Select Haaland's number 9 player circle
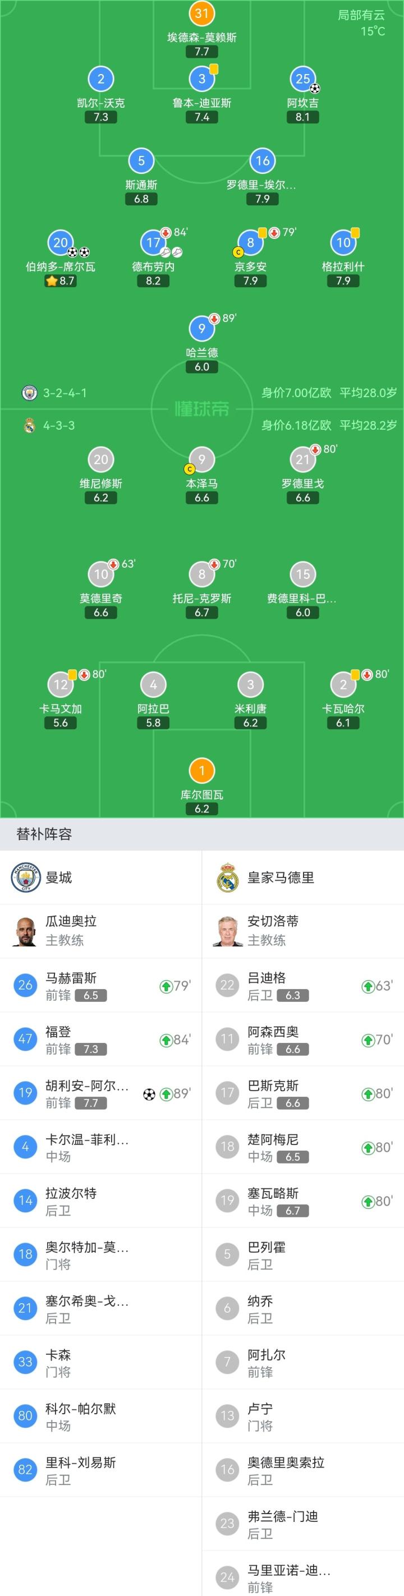Screen dimensions: 404x1596 (x=201, y=328)
